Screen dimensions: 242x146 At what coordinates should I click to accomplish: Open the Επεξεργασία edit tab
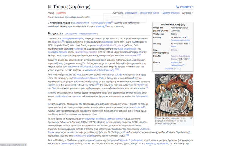pyautogui.click(x=131, y=13)
